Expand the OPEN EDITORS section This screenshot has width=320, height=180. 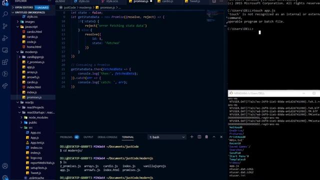point(23,7)
